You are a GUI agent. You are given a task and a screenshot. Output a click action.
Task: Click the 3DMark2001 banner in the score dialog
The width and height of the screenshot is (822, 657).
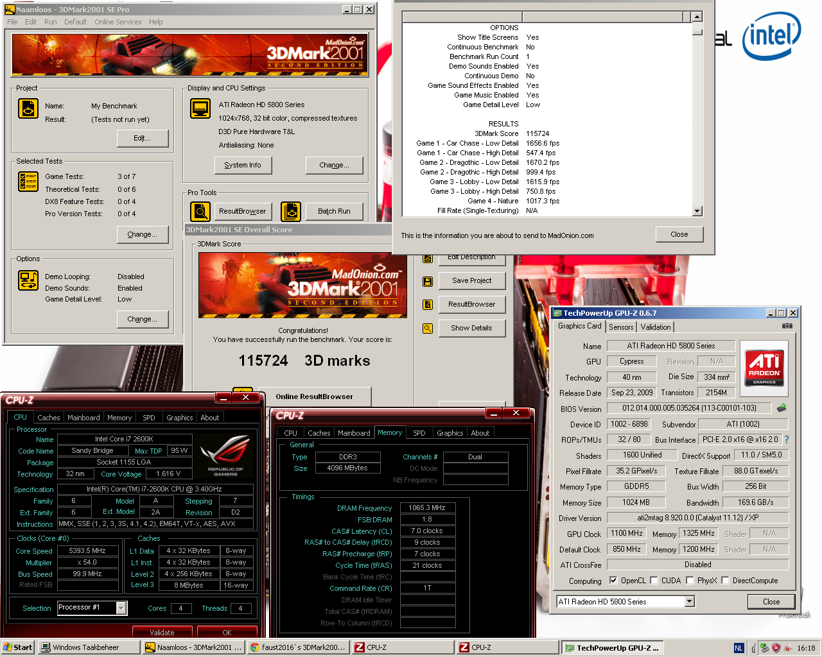(302, 285)
